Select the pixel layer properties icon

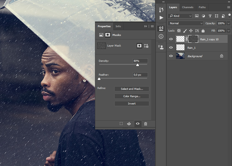click(x=101, y=35)
